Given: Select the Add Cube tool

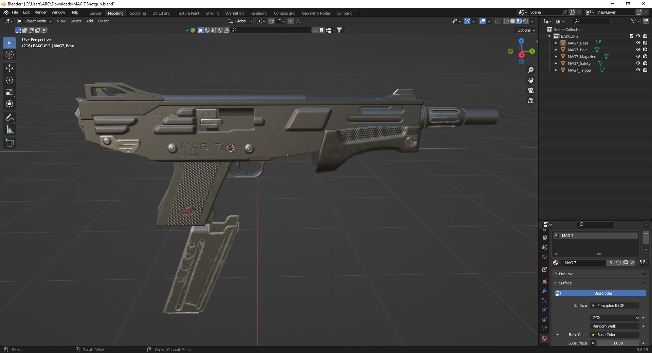Looking at the screenshot, I should [10, 143].
